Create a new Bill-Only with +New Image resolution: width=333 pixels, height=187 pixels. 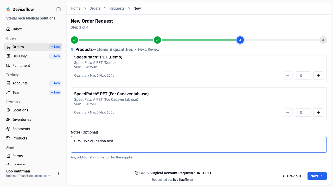tap(55, 56)
